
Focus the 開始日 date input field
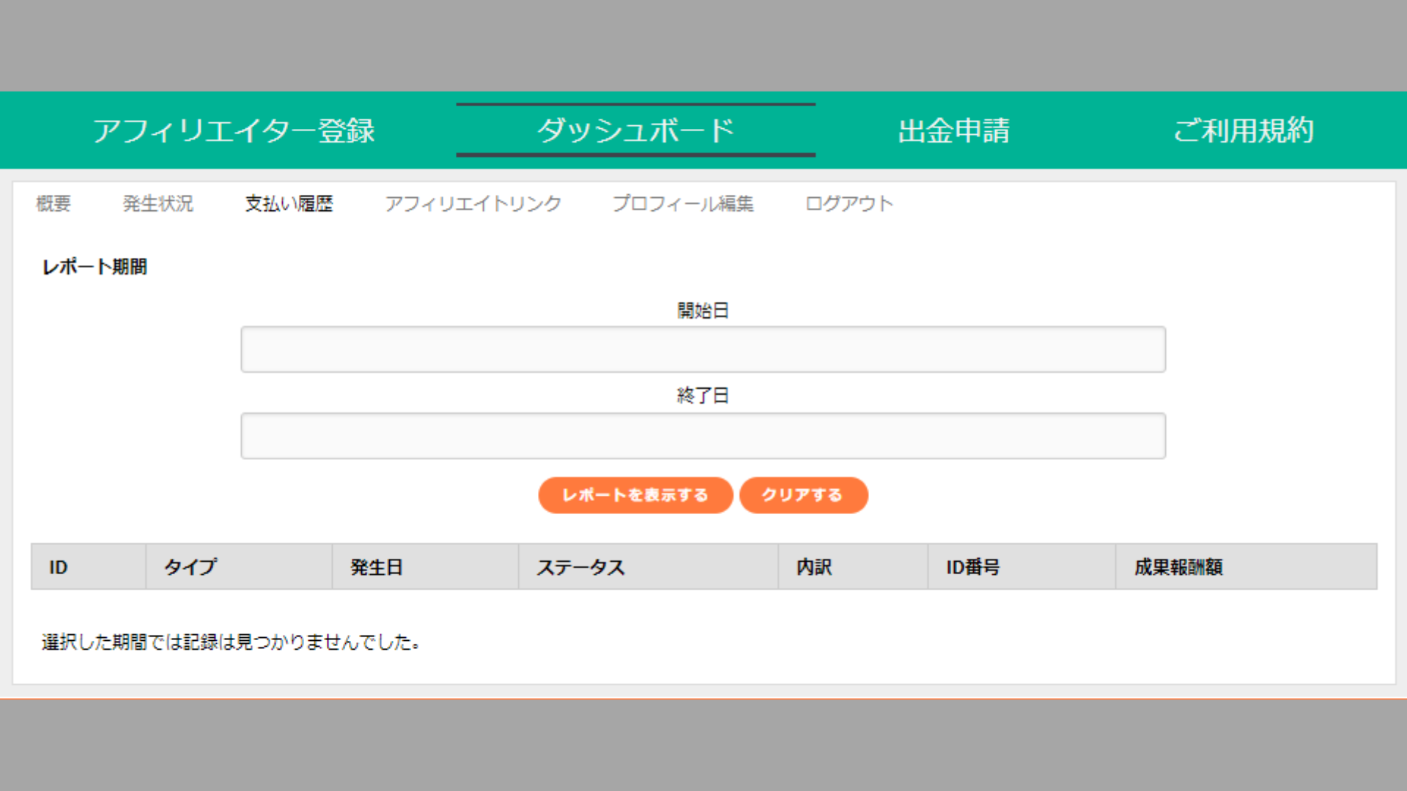pos(703,349)
